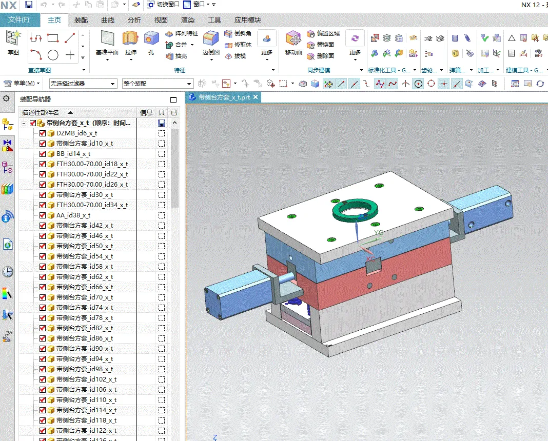The height and width of the screenshot is (441, 548).
Task: Uncheck the DZMB_id6_x_t component
Action: tap(43, 133)
